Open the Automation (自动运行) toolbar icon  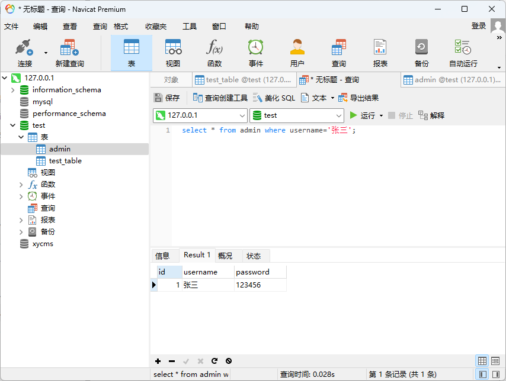coord(463,53)
